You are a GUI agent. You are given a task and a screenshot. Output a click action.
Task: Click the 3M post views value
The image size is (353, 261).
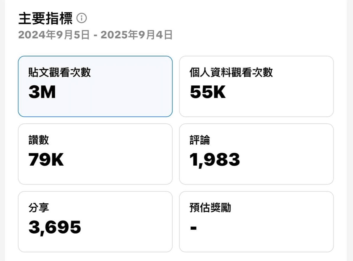click(42, 92)
